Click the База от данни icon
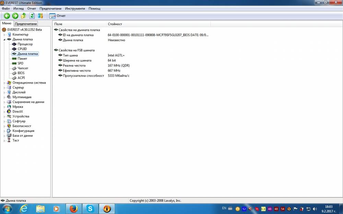 (9, 136)
